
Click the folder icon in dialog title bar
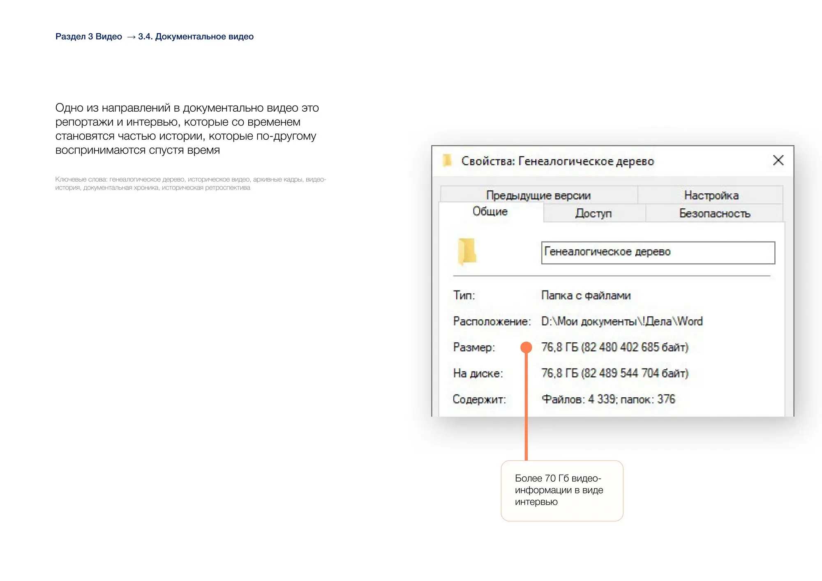[x=447, y=161]
